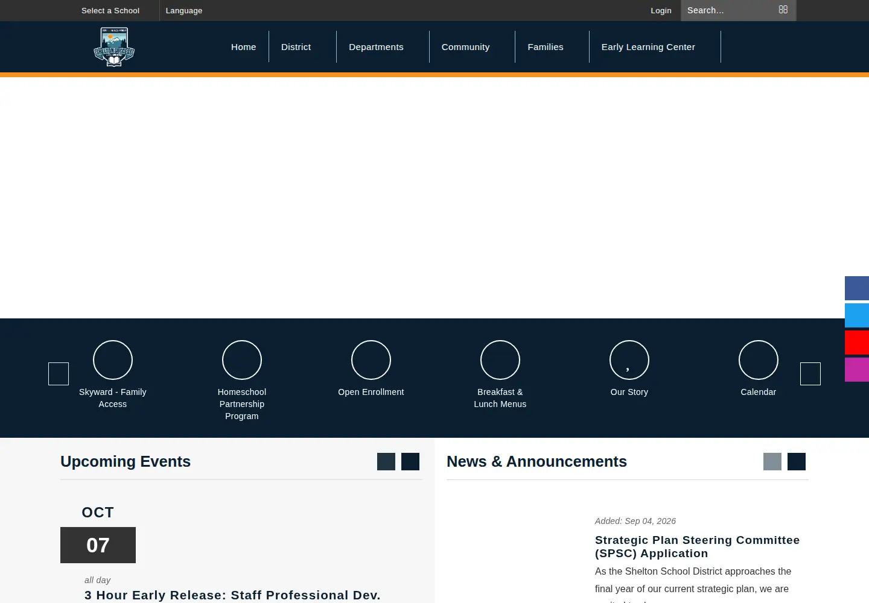Viewport: 869px width, 603px height.
Task: Open the Homeschool Partnership Program circle icon
Action: tap(242, 360)
